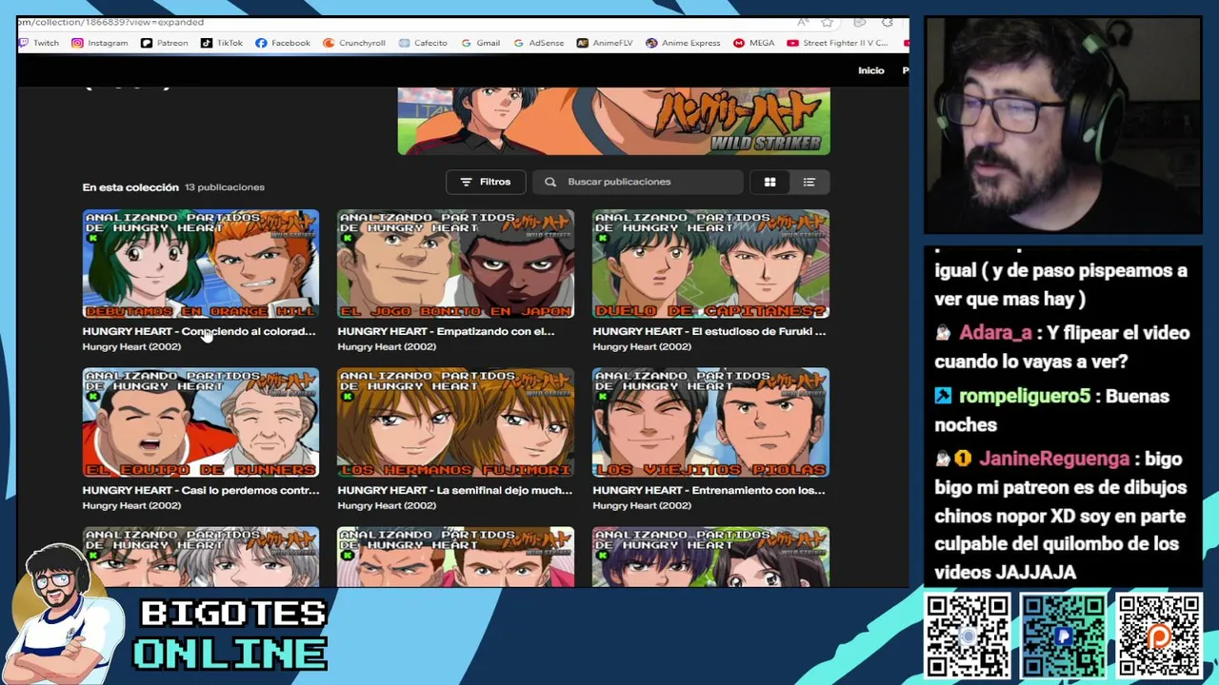The height and width of the screenshot is (685, 1219).
Task: Click the browser address bar URL
Action: (110, 22)
